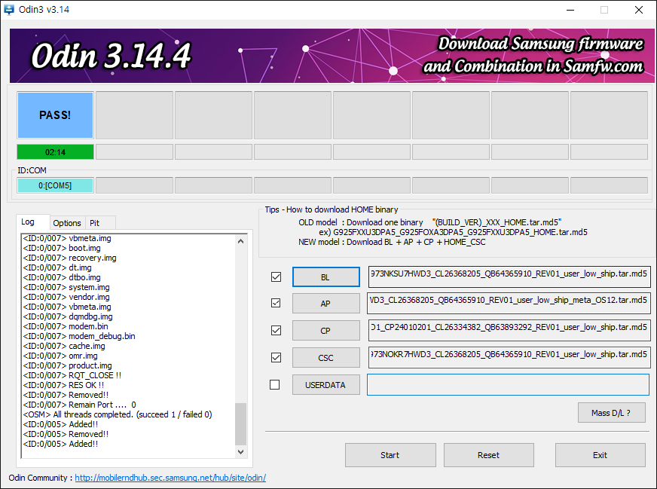Viewport: 657px width, 489px height.
Task: Click log scrollbar up arrow
Action: (240, 241)
